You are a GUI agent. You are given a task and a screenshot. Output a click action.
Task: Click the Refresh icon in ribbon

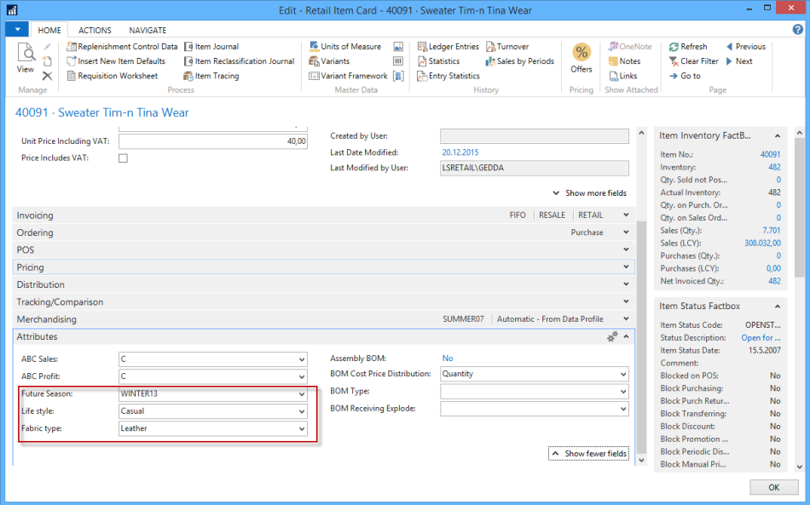tap(674, 47)
